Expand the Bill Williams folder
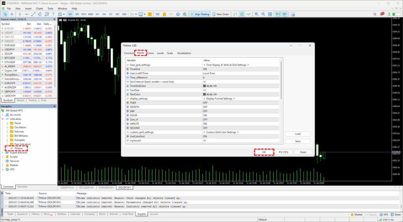This screenshot has height=222, width=403. [x=7, y=136]
